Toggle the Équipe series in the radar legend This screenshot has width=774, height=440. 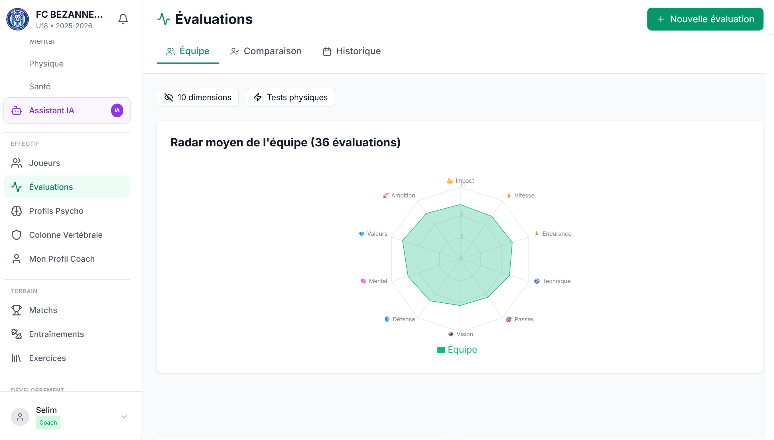tap(457, 350)
